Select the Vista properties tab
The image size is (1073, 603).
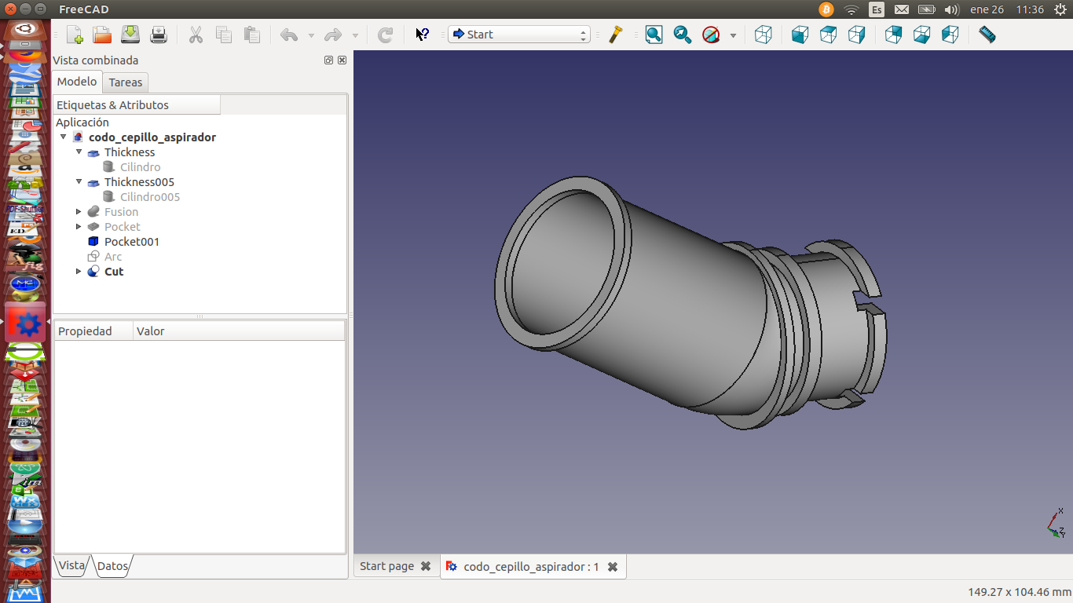(71, 565)
